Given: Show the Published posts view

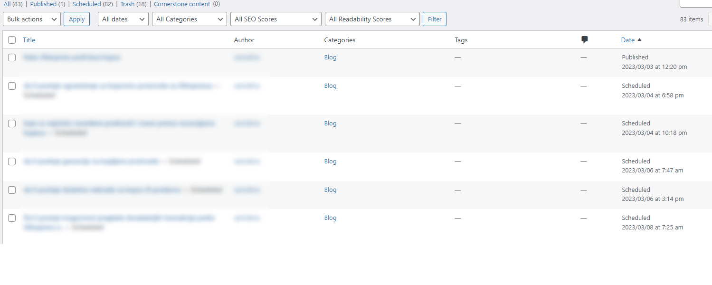Looking at the screenshot, I should [44, 4].
